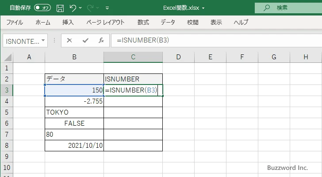
Task: Click the ISNUMBER header cell C2
Action: 133,79
